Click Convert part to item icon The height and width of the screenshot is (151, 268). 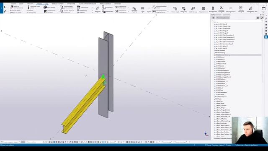point(62,7)
